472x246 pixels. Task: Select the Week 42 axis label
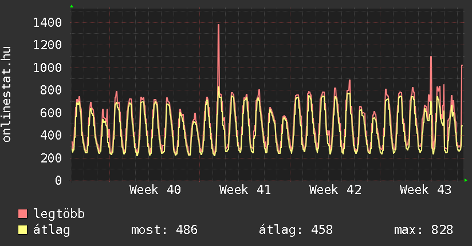point(335,190)
